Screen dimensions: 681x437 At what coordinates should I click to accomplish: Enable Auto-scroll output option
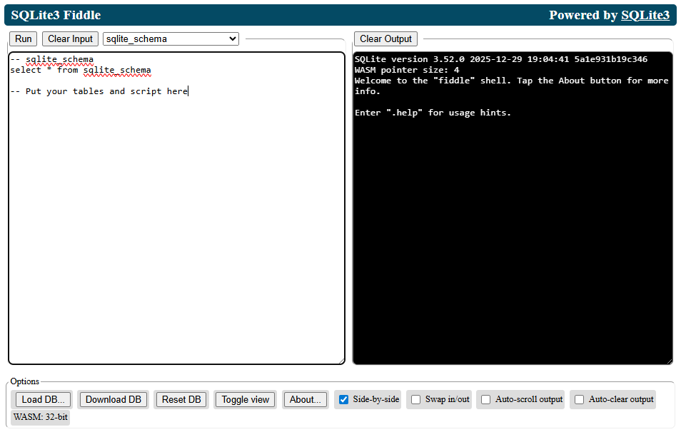[x=485, y=399]
